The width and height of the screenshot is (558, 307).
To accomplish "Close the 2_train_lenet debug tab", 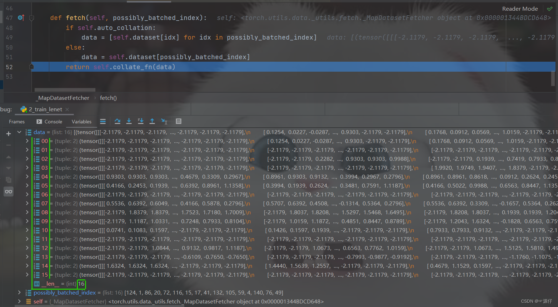I will coord(67,109).
